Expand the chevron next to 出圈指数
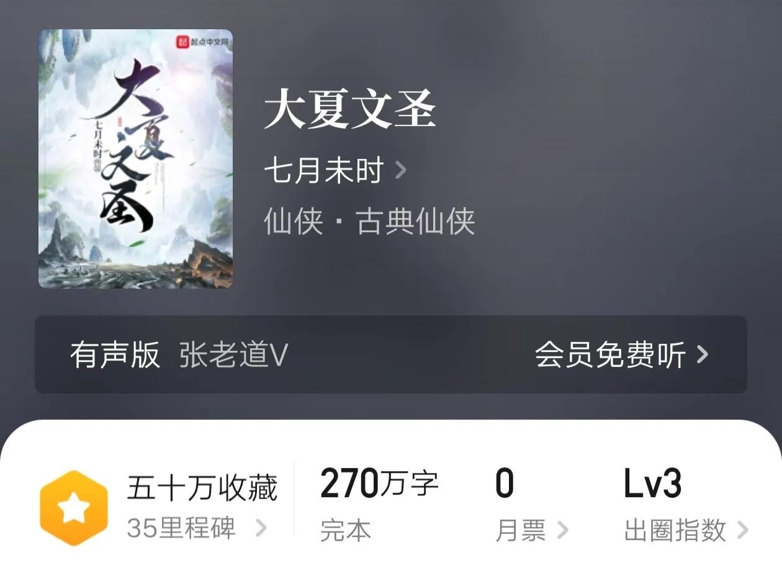The width and height of the screenshot is (782, 576). (x=742, y=530)
